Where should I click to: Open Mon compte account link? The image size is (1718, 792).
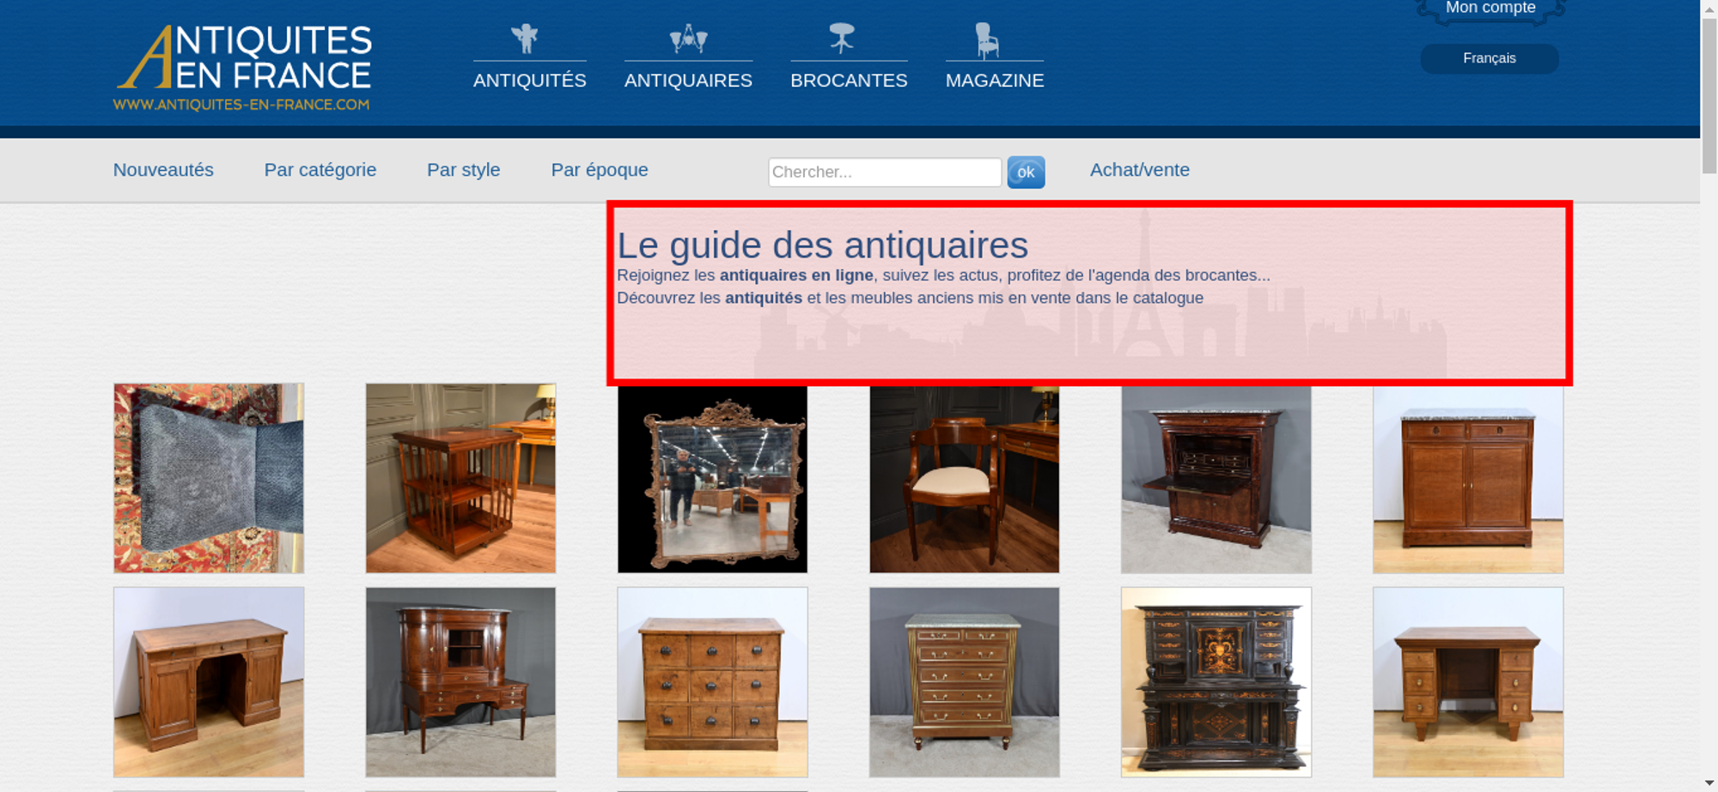(x=1490, y=9)
